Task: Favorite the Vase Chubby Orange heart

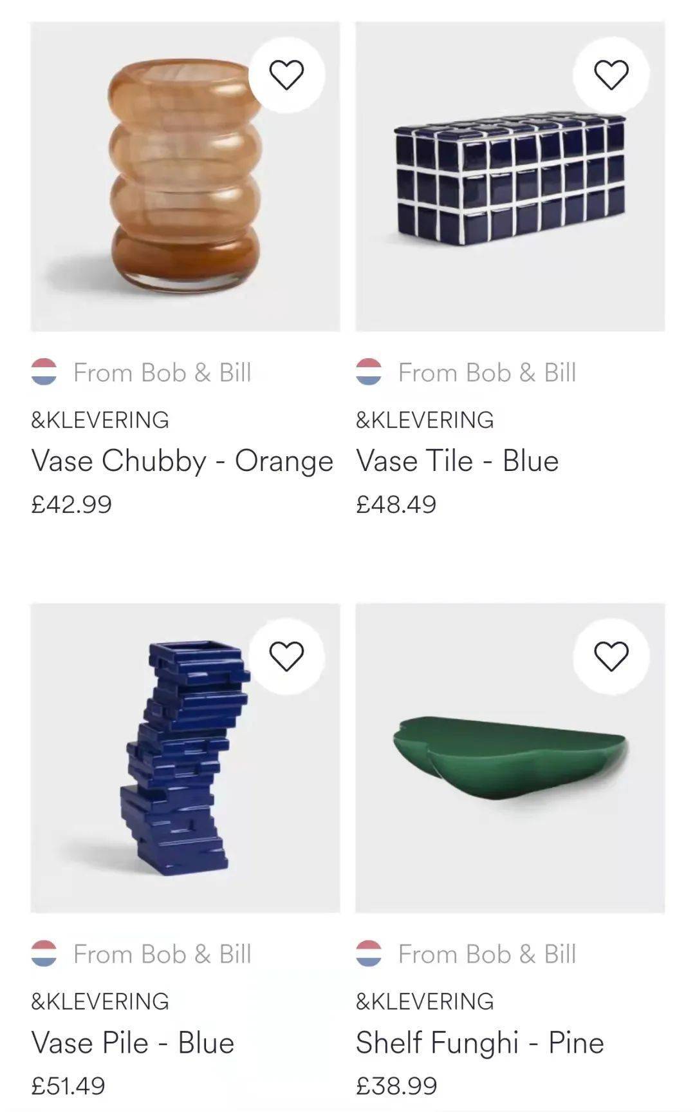Action: point(286,75)
